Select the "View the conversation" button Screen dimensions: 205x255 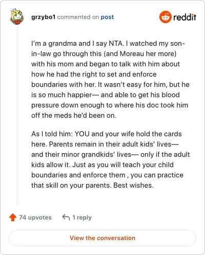(x=102, y=238)
